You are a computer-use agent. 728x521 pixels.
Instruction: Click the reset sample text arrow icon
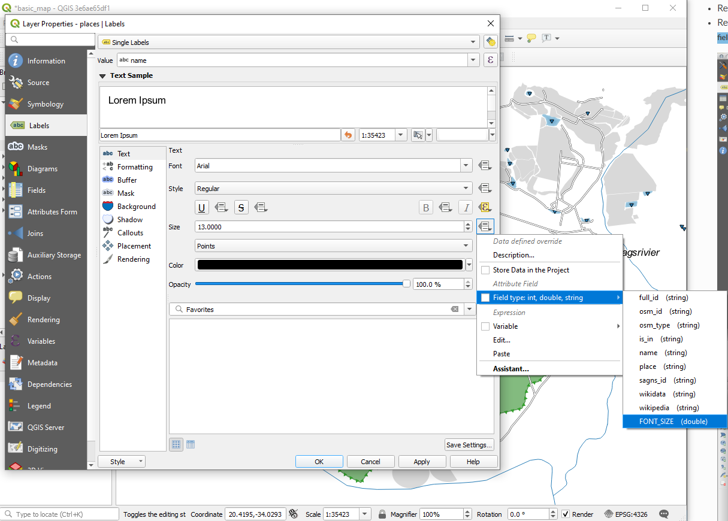(x=348, y=135)
